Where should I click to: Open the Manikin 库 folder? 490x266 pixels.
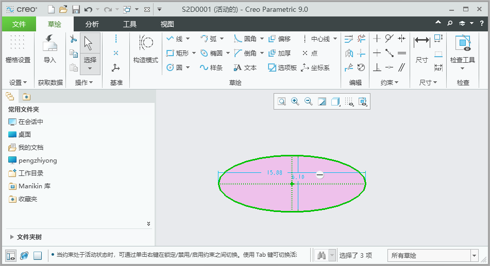coord(29,186)
